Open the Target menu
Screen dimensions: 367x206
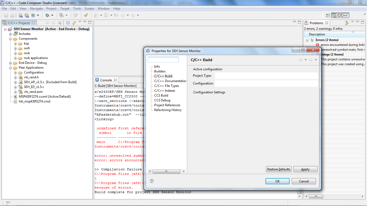(x=65, y=9)
